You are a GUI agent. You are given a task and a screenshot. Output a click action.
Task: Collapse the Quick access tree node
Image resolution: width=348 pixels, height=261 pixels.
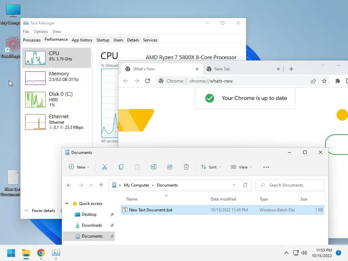(x=67, y=203)
